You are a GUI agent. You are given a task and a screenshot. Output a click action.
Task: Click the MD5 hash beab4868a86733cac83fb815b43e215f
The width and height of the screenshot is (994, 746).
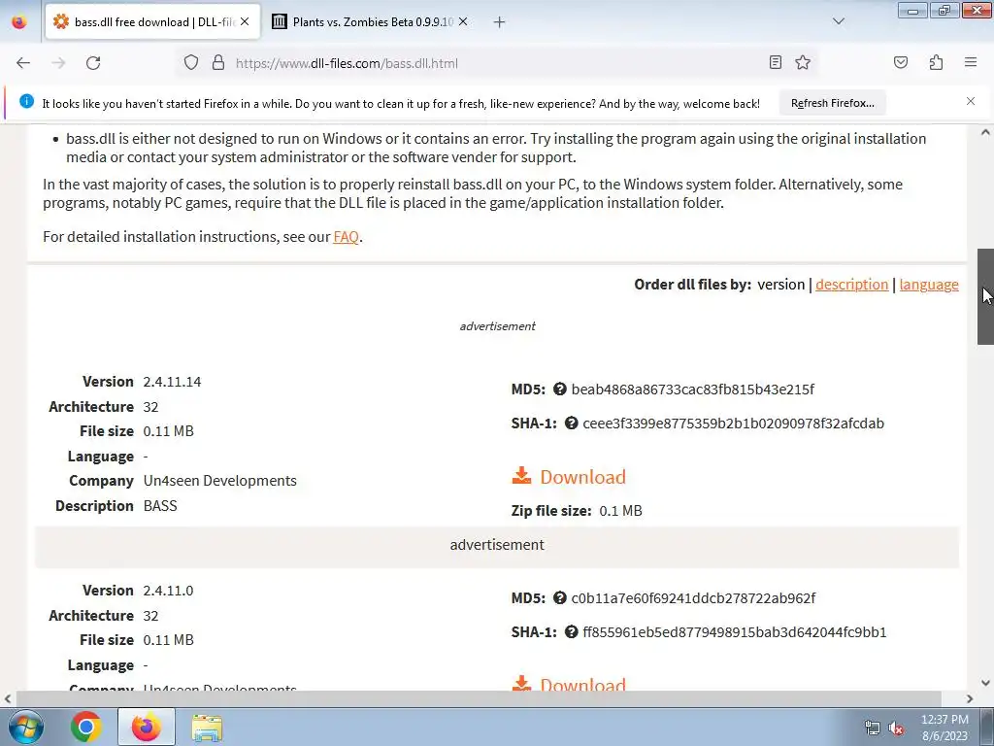(693, 389)
